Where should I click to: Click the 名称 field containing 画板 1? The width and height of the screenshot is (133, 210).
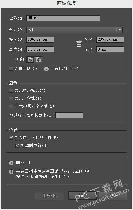(63, 18)
